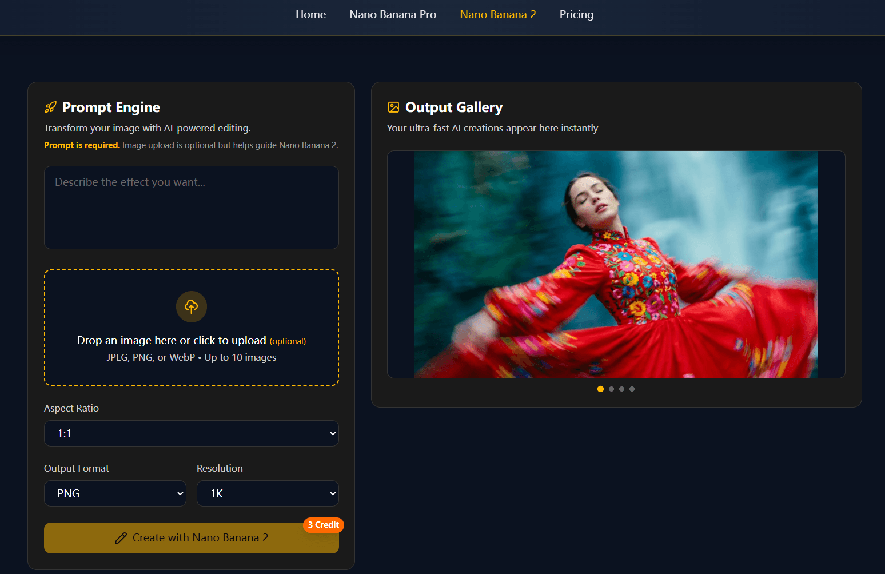Click the image icon beside Output Gallery
This screenshot has width=885, height=574.
point(393,107)
